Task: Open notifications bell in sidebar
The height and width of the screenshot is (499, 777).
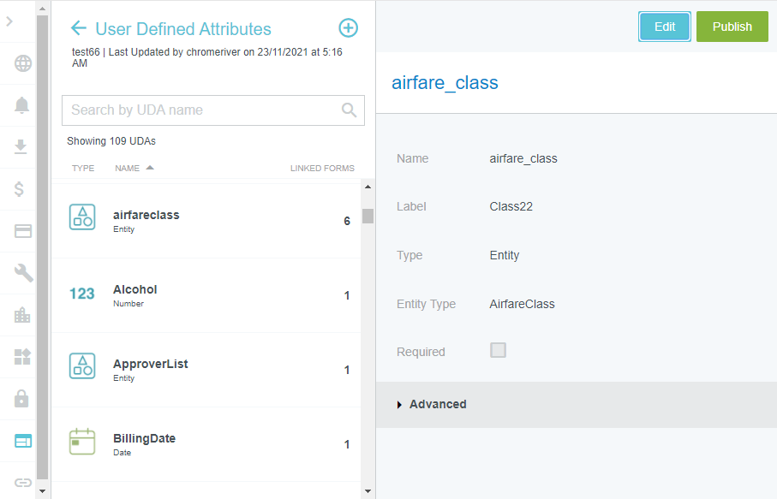Action: [x=23, y=105]
